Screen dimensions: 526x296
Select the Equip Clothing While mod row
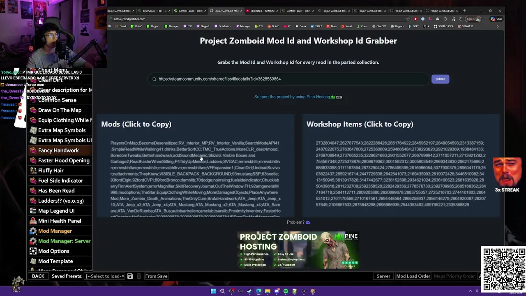click(x=60, y=120)
